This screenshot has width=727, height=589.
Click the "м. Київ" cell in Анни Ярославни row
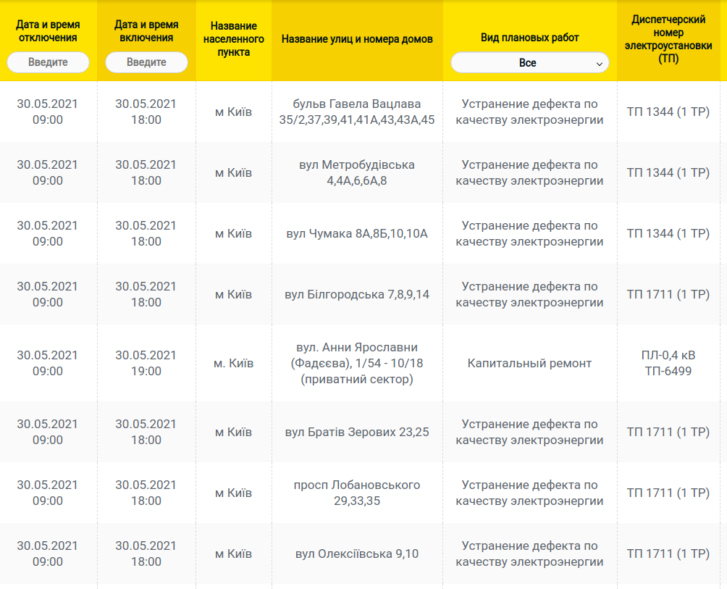234,363
